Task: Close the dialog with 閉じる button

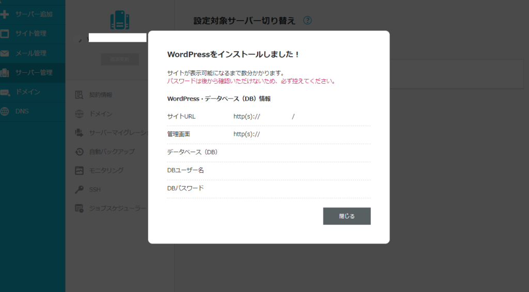Action: 347,216
